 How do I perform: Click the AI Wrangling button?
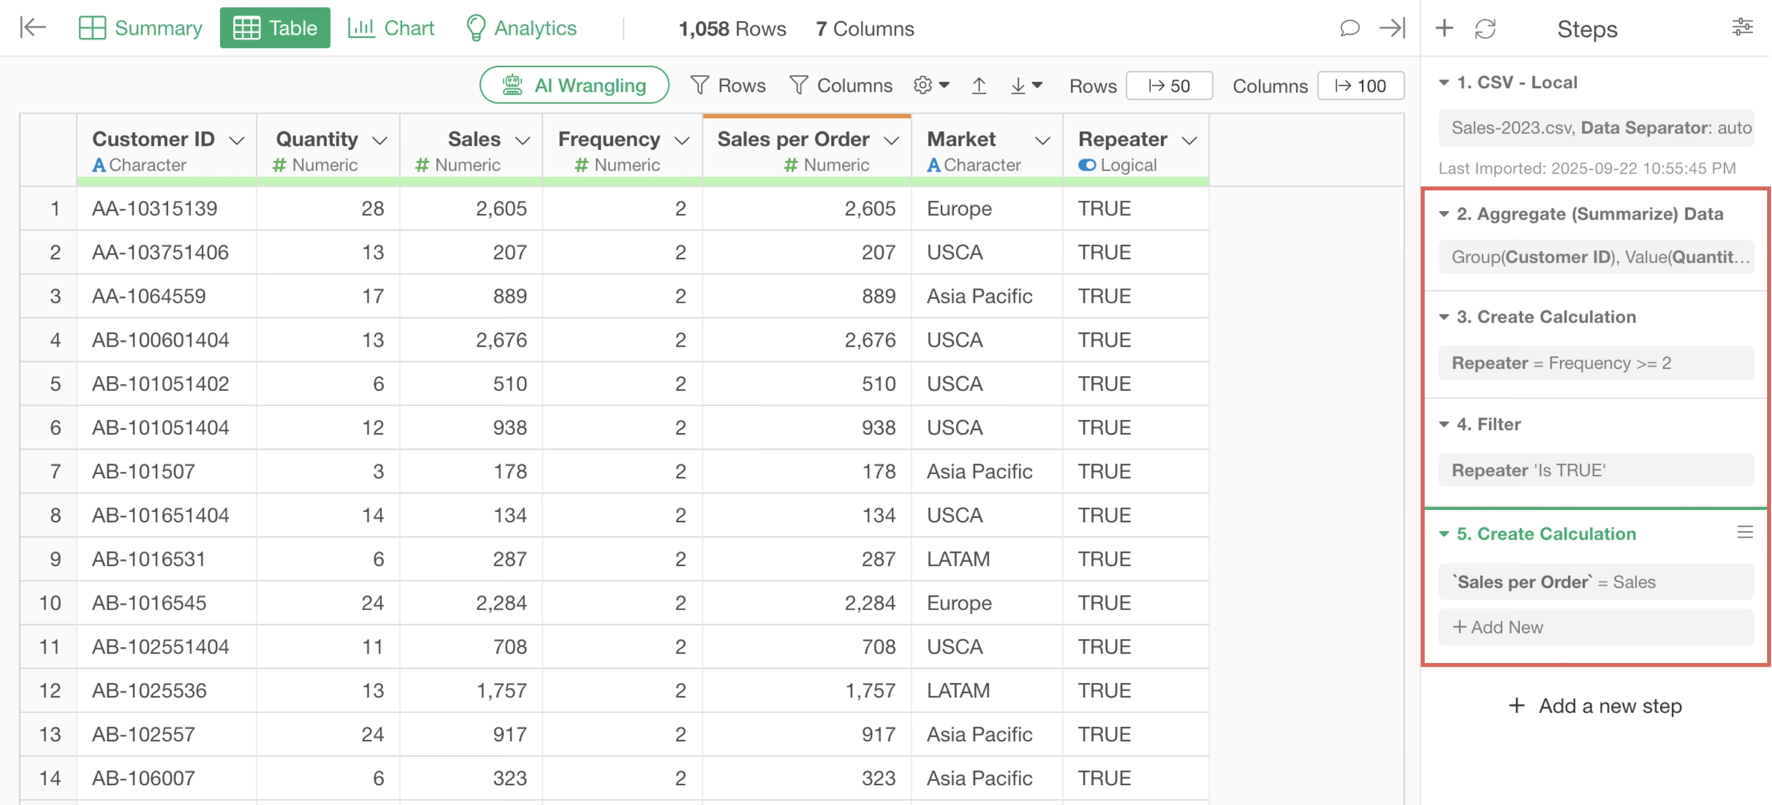click(574, 85)
